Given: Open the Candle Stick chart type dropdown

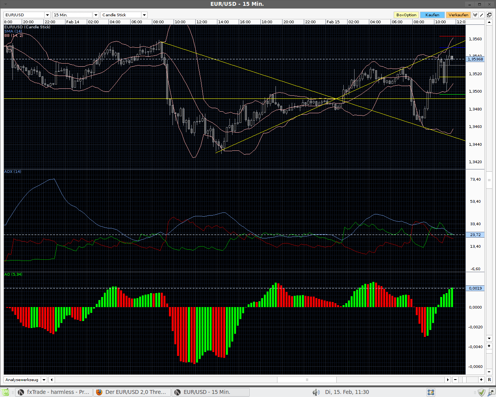Looking at the screenshot, I should click(x=144, y=14).
